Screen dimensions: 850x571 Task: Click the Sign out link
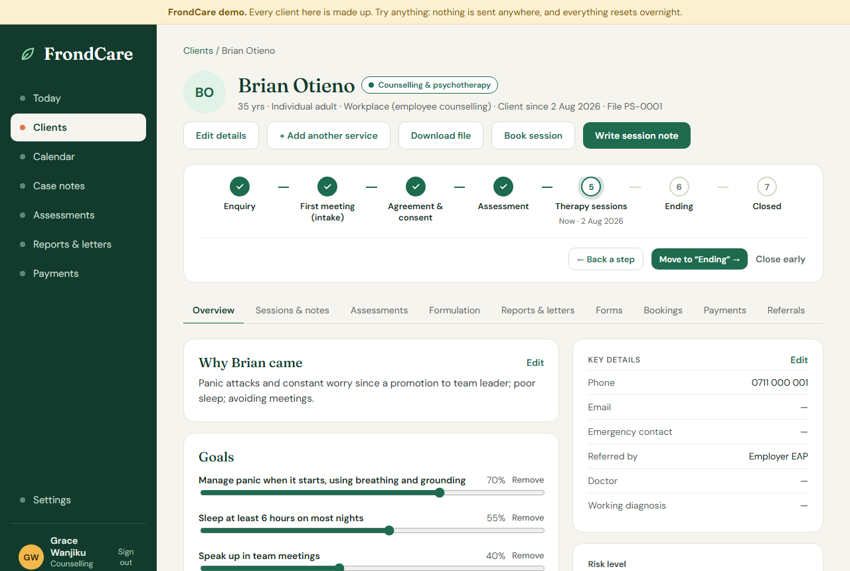coord(126,557)
